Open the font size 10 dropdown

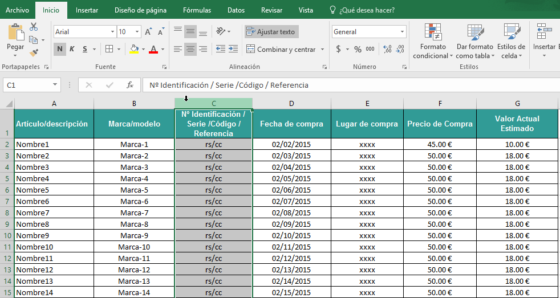[137, 32]
